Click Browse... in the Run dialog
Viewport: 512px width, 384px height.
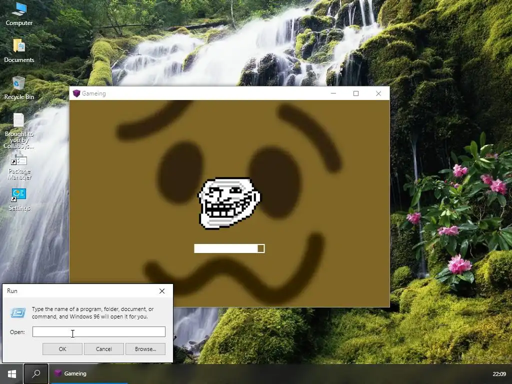tap(145, 348)
